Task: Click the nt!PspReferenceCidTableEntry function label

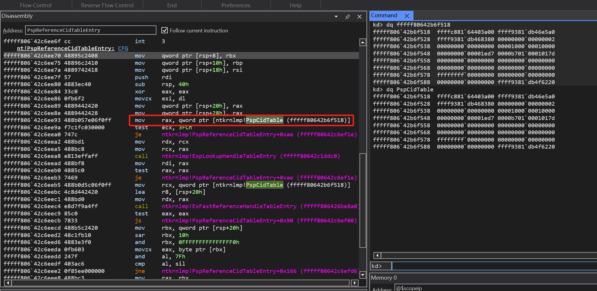Action: pos(66,48)
